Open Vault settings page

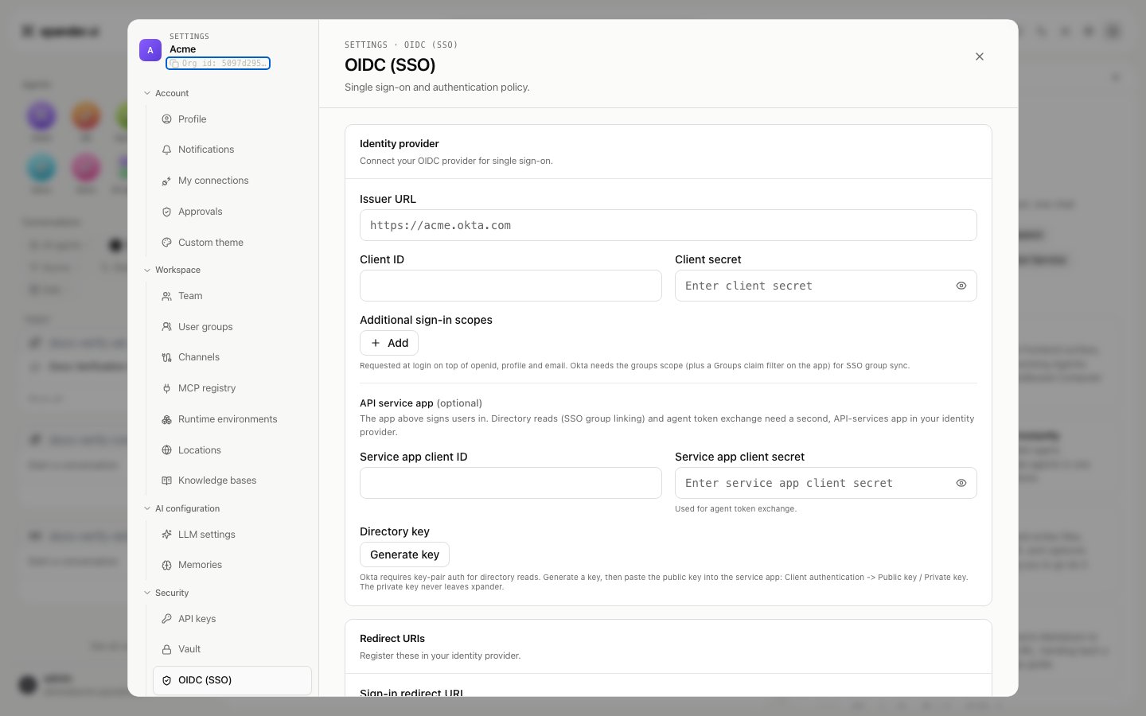click(x=232, y=649)
